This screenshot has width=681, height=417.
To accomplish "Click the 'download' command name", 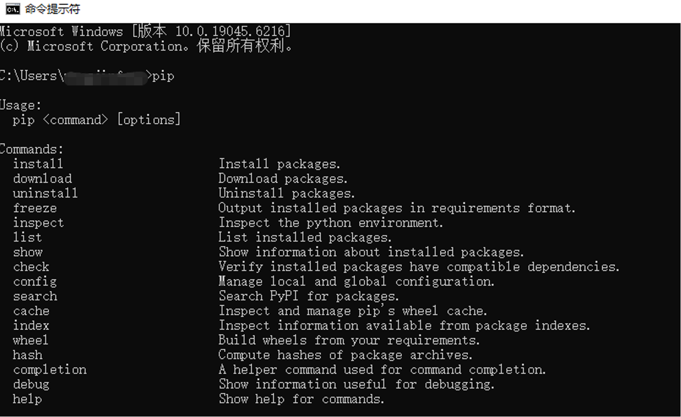I will pos(42,179).
